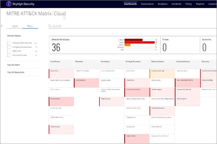217x144 pixels.
Task: Check the Dropbox for Business checkbox
Action: click(9, 47)
